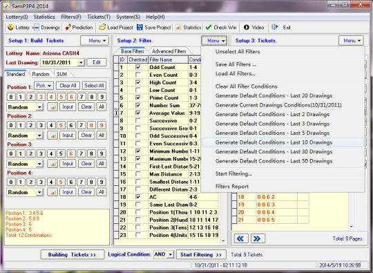Select number 3 in Position 1
The height and width of the screenshot is (273, 373).
click(41, 97)
